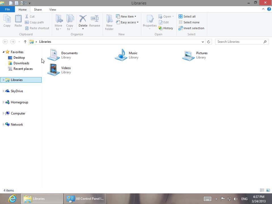Screen dimensions: 272x204
Task: Click the Cut scissors icon
Action: click(27, 16)
